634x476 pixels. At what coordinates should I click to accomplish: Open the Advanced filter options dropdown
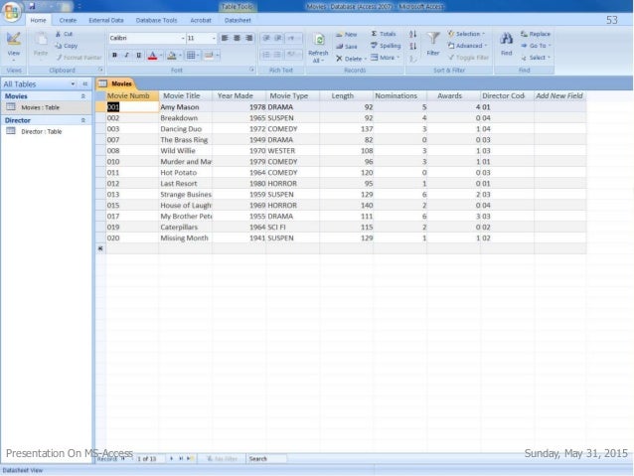coord(467,46)
